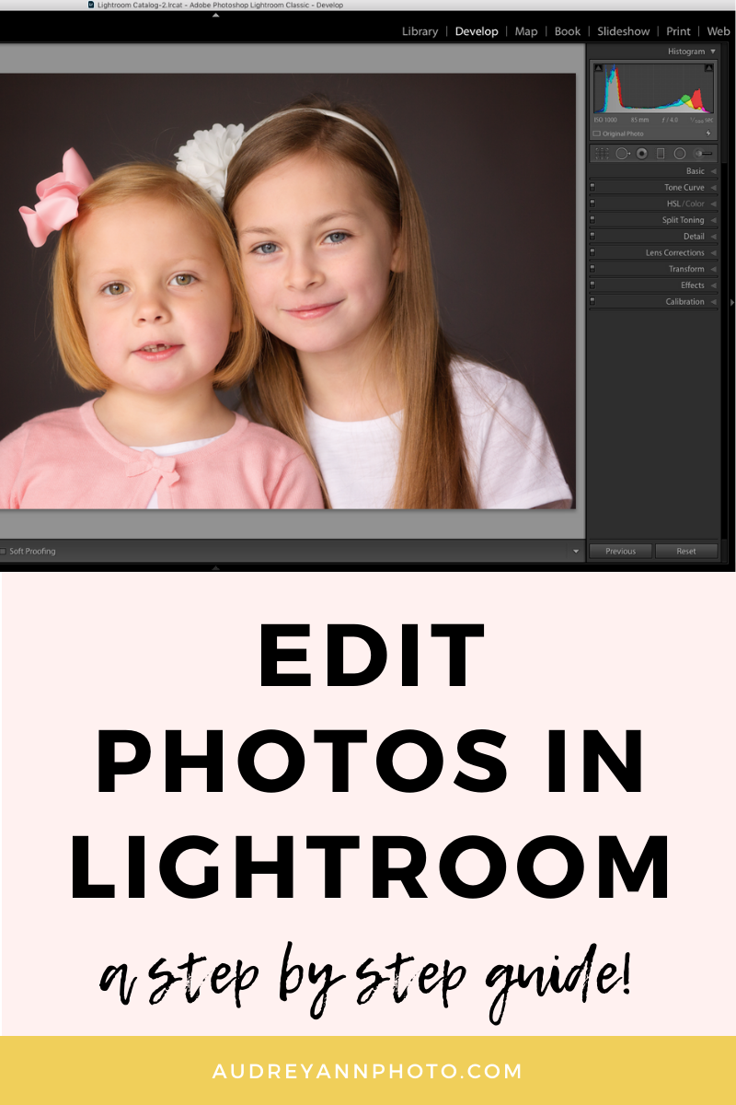Click the lightning bolt icon below histogram

coord(708,134)
